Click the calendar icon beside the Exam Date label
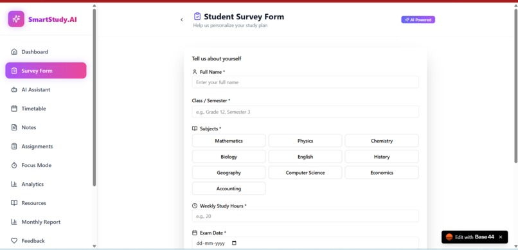Image resolution: width=518 pixels, height=250 pixels. [x=195, y=233]
